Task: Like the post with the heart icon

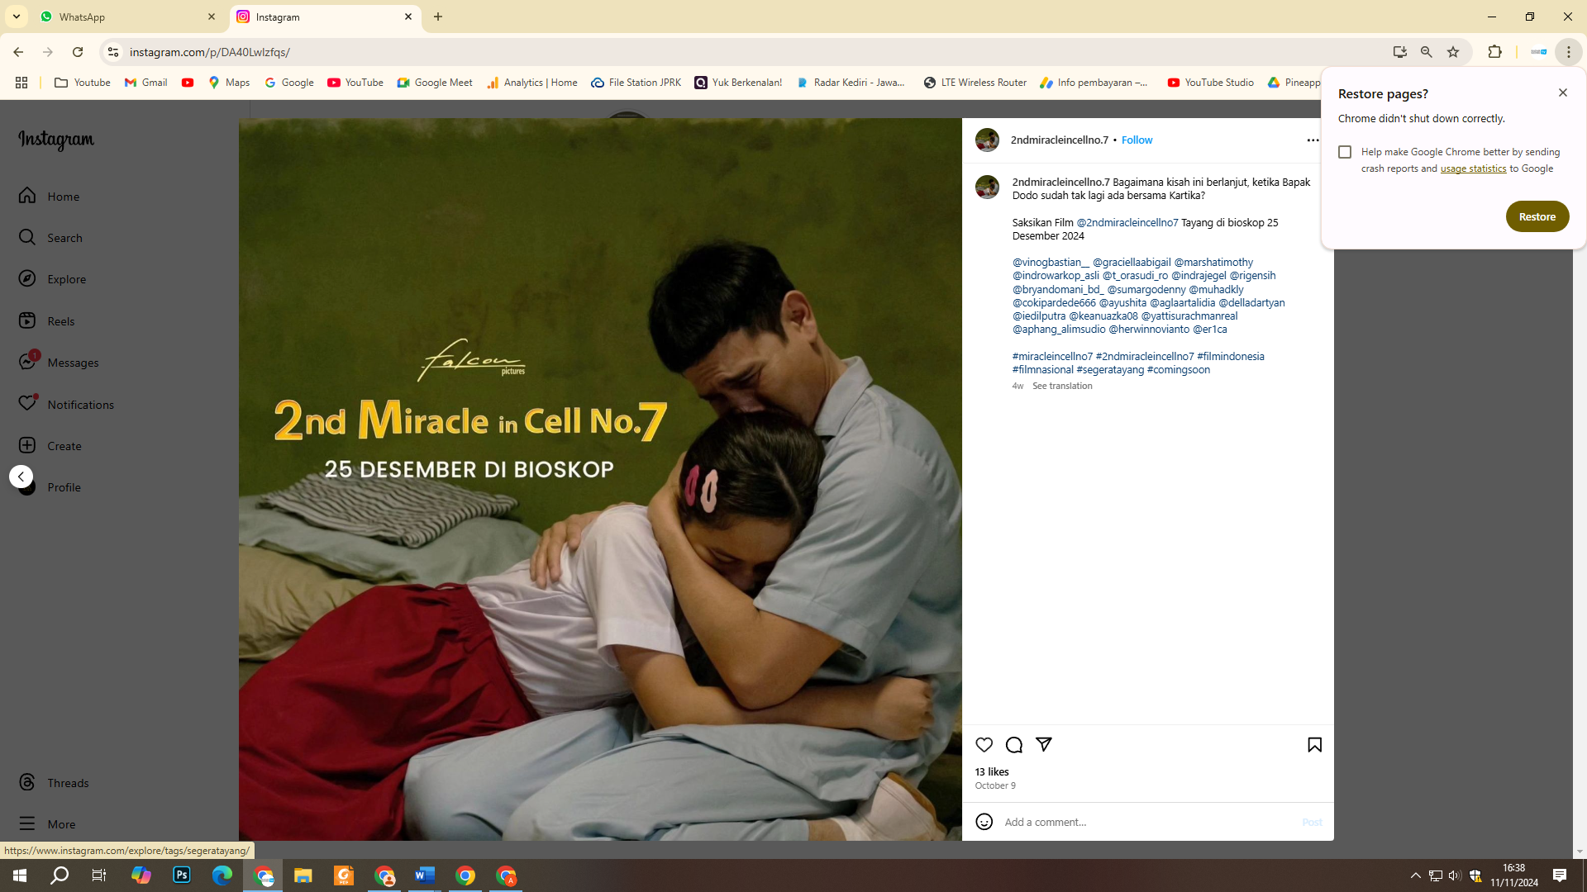Action: [x=984, y=745]
